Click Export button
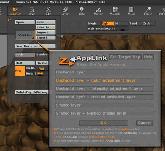Screen dimensions: 165x151 [x=46, y=37]
